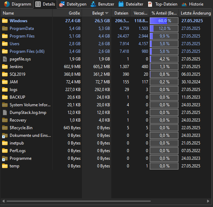Click the Recovery folder icon
213x207 pixels.
pos(5,120)
